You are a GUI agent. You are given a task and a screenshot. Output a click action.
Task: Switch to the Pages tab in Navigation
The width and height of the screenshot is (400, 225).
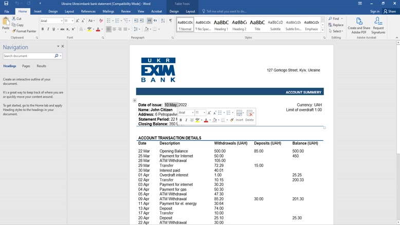[x=26, y=66]
